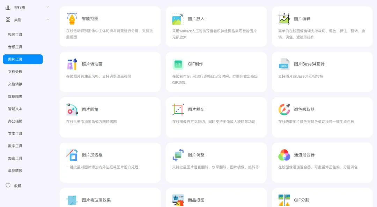The width and height of the screenshot is (377, 207).
Task: Open 通道混合器 title
Action: click(304, 155)
